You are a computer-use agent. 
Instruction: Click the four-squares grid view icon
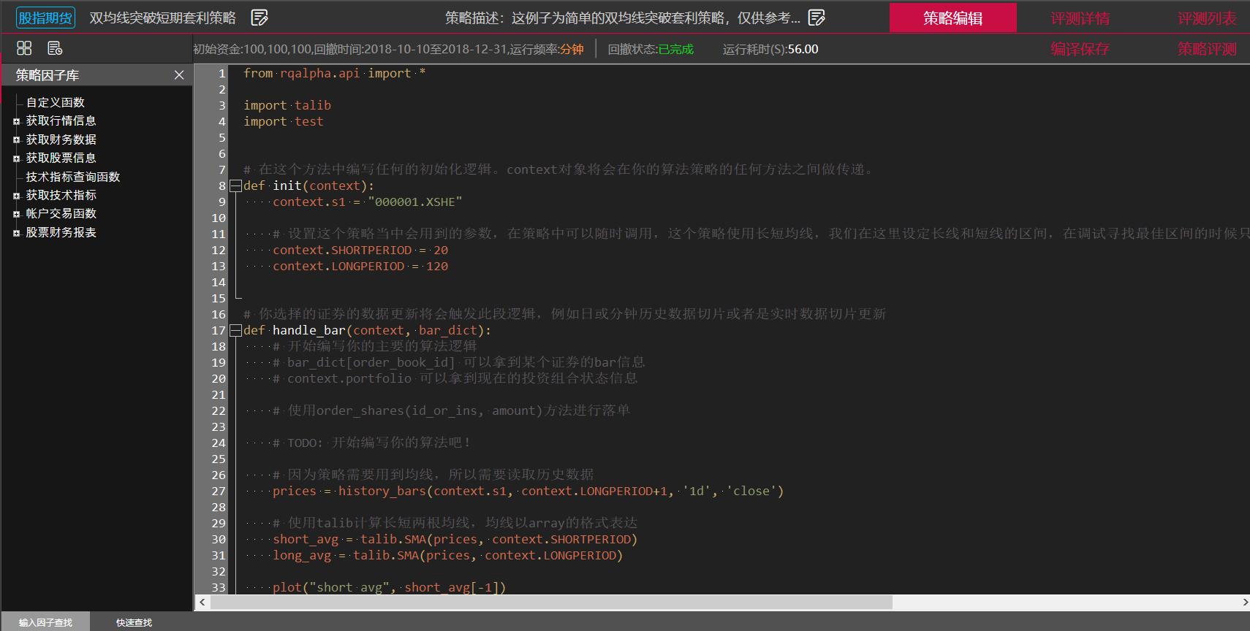[24, 48]
